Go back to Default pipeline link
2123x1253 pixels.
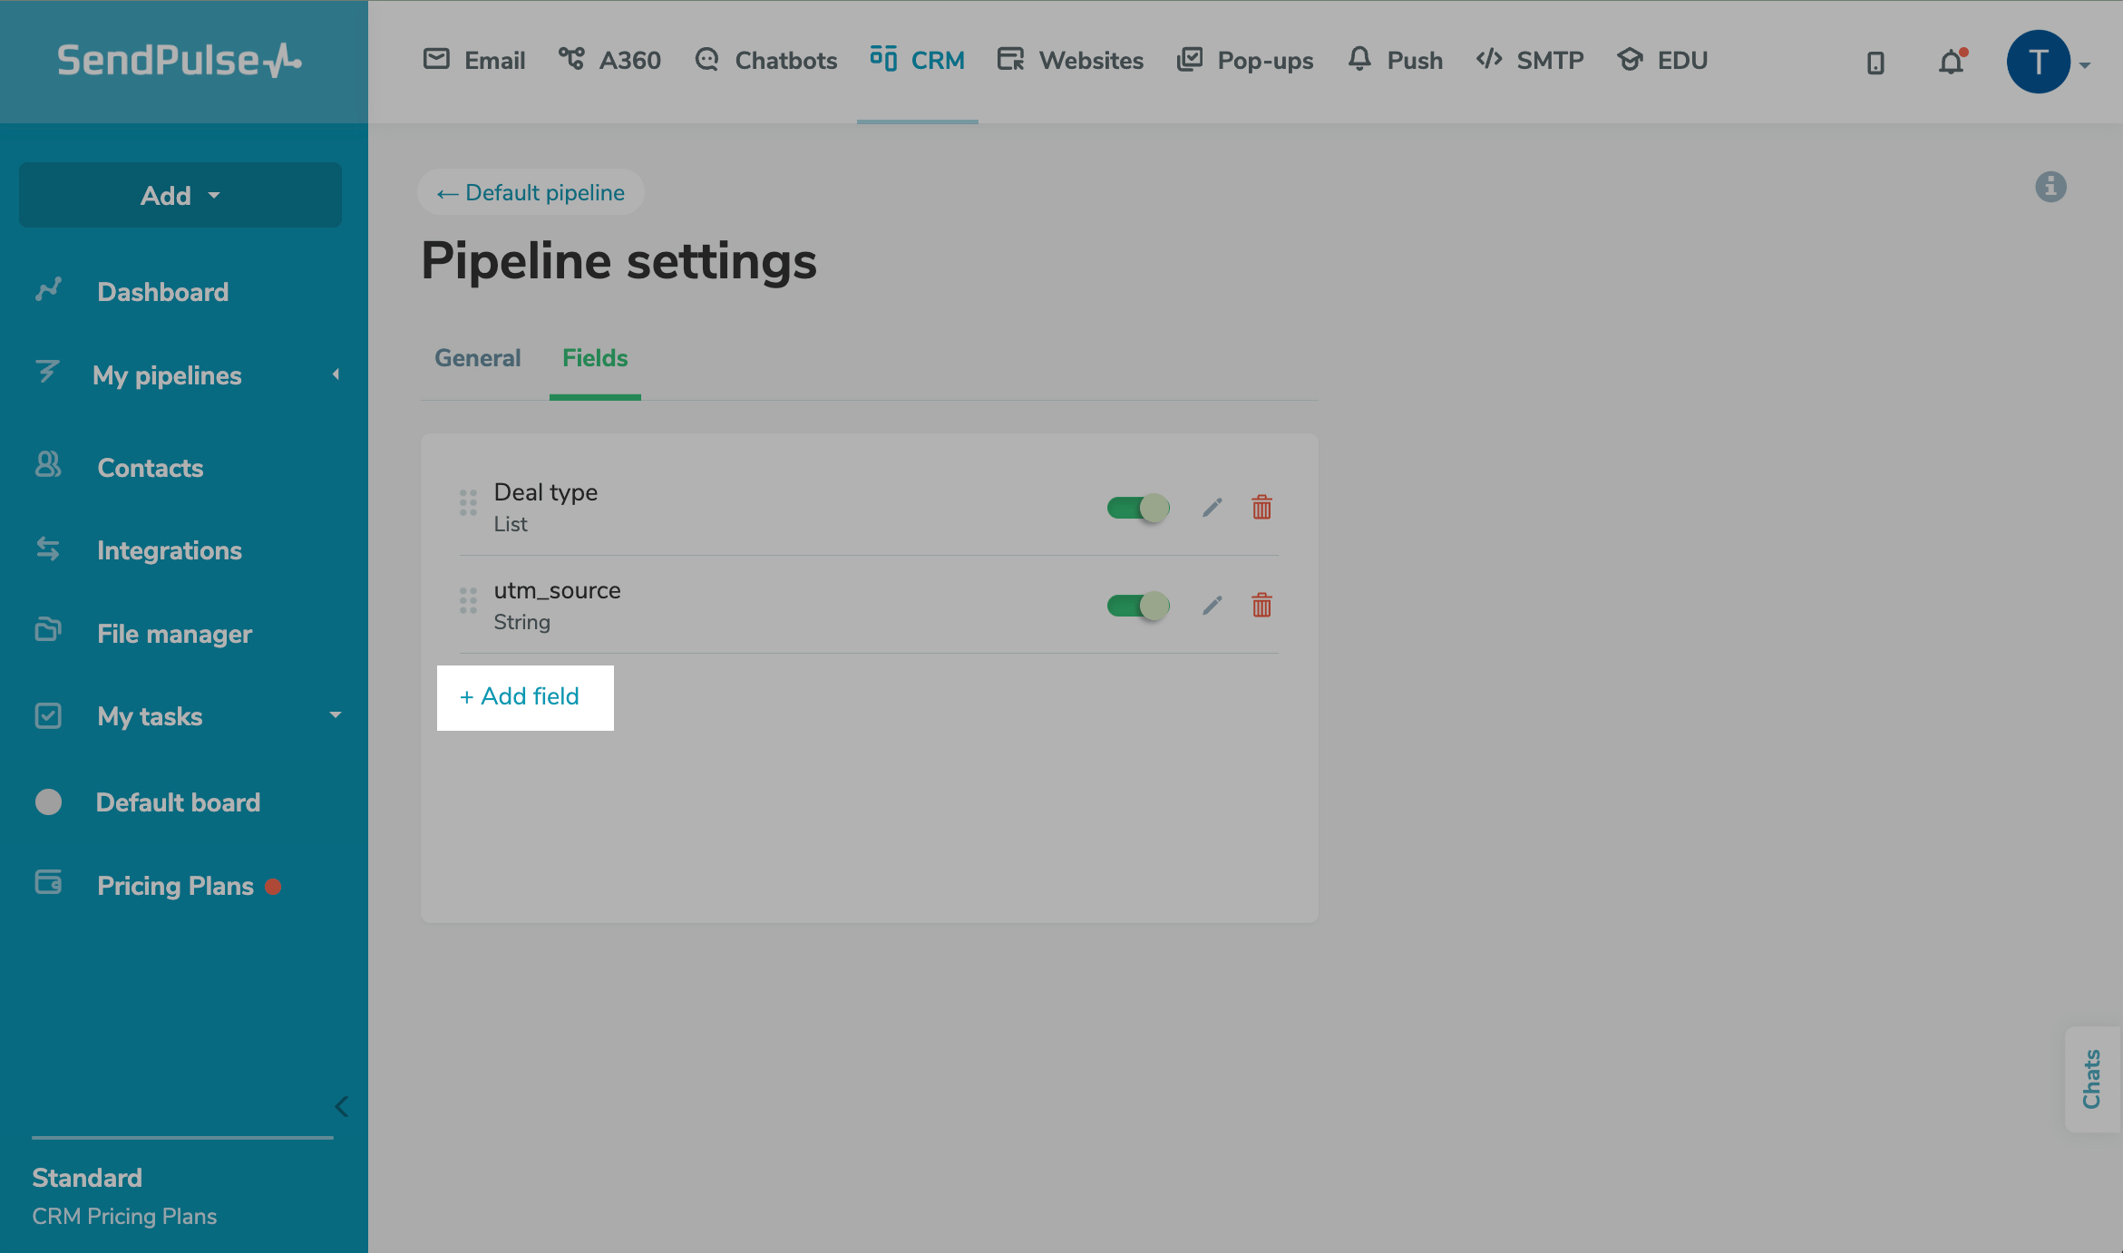click(x=531, y=192)
